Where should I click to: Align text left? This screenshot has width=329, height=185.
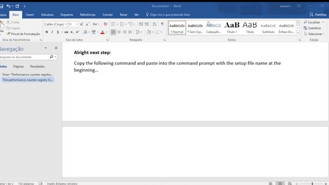pos(113,32)
